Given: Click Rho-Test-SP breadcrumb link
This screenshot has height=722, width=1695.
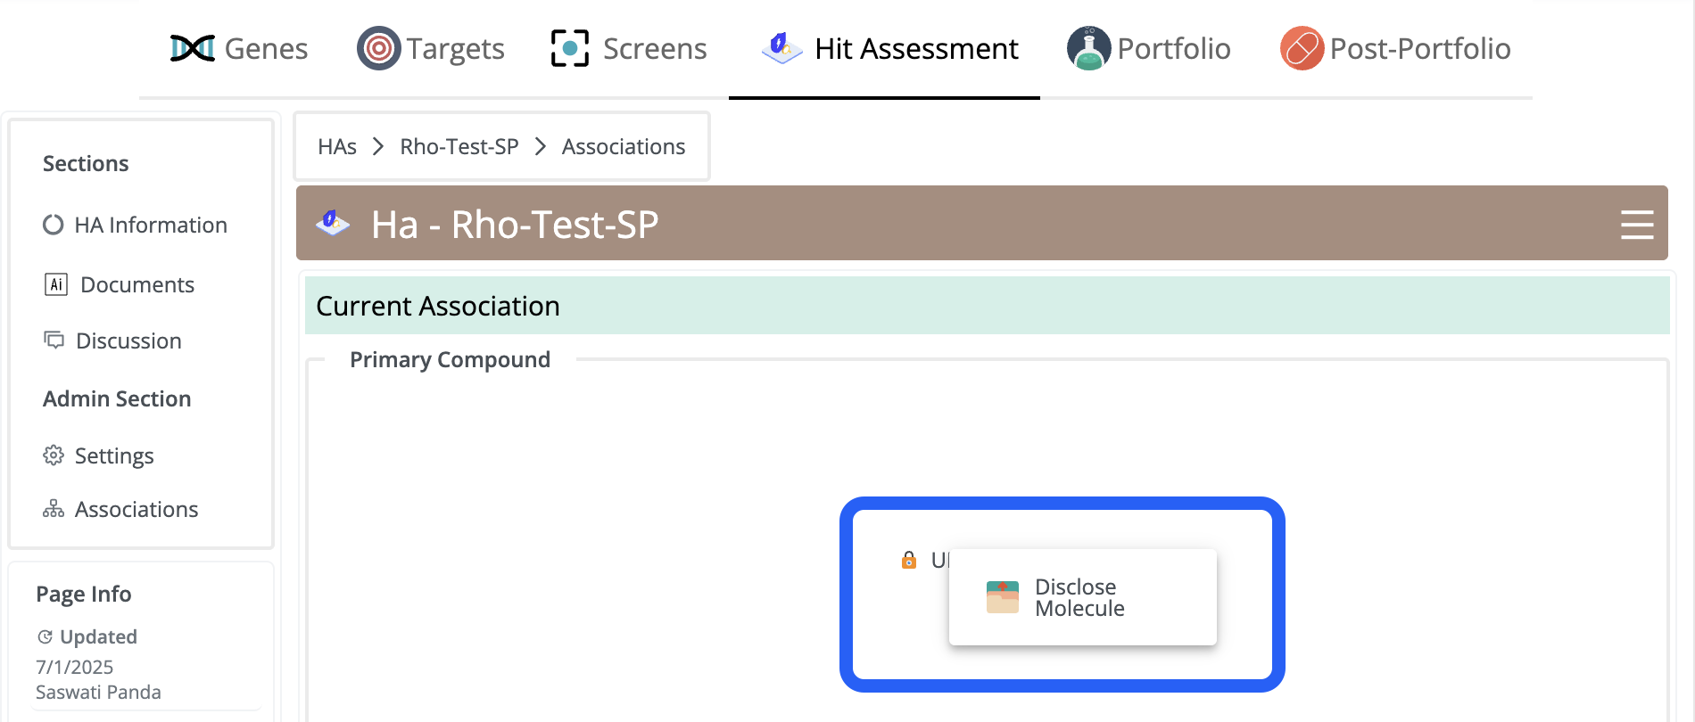Looking at the screenshot, I should [459, 146].
